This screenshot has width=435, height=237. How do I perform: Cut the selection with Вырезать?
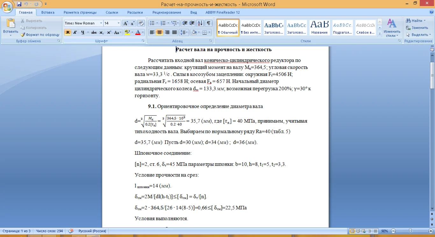pyautogui.click(x=31, y=21)
